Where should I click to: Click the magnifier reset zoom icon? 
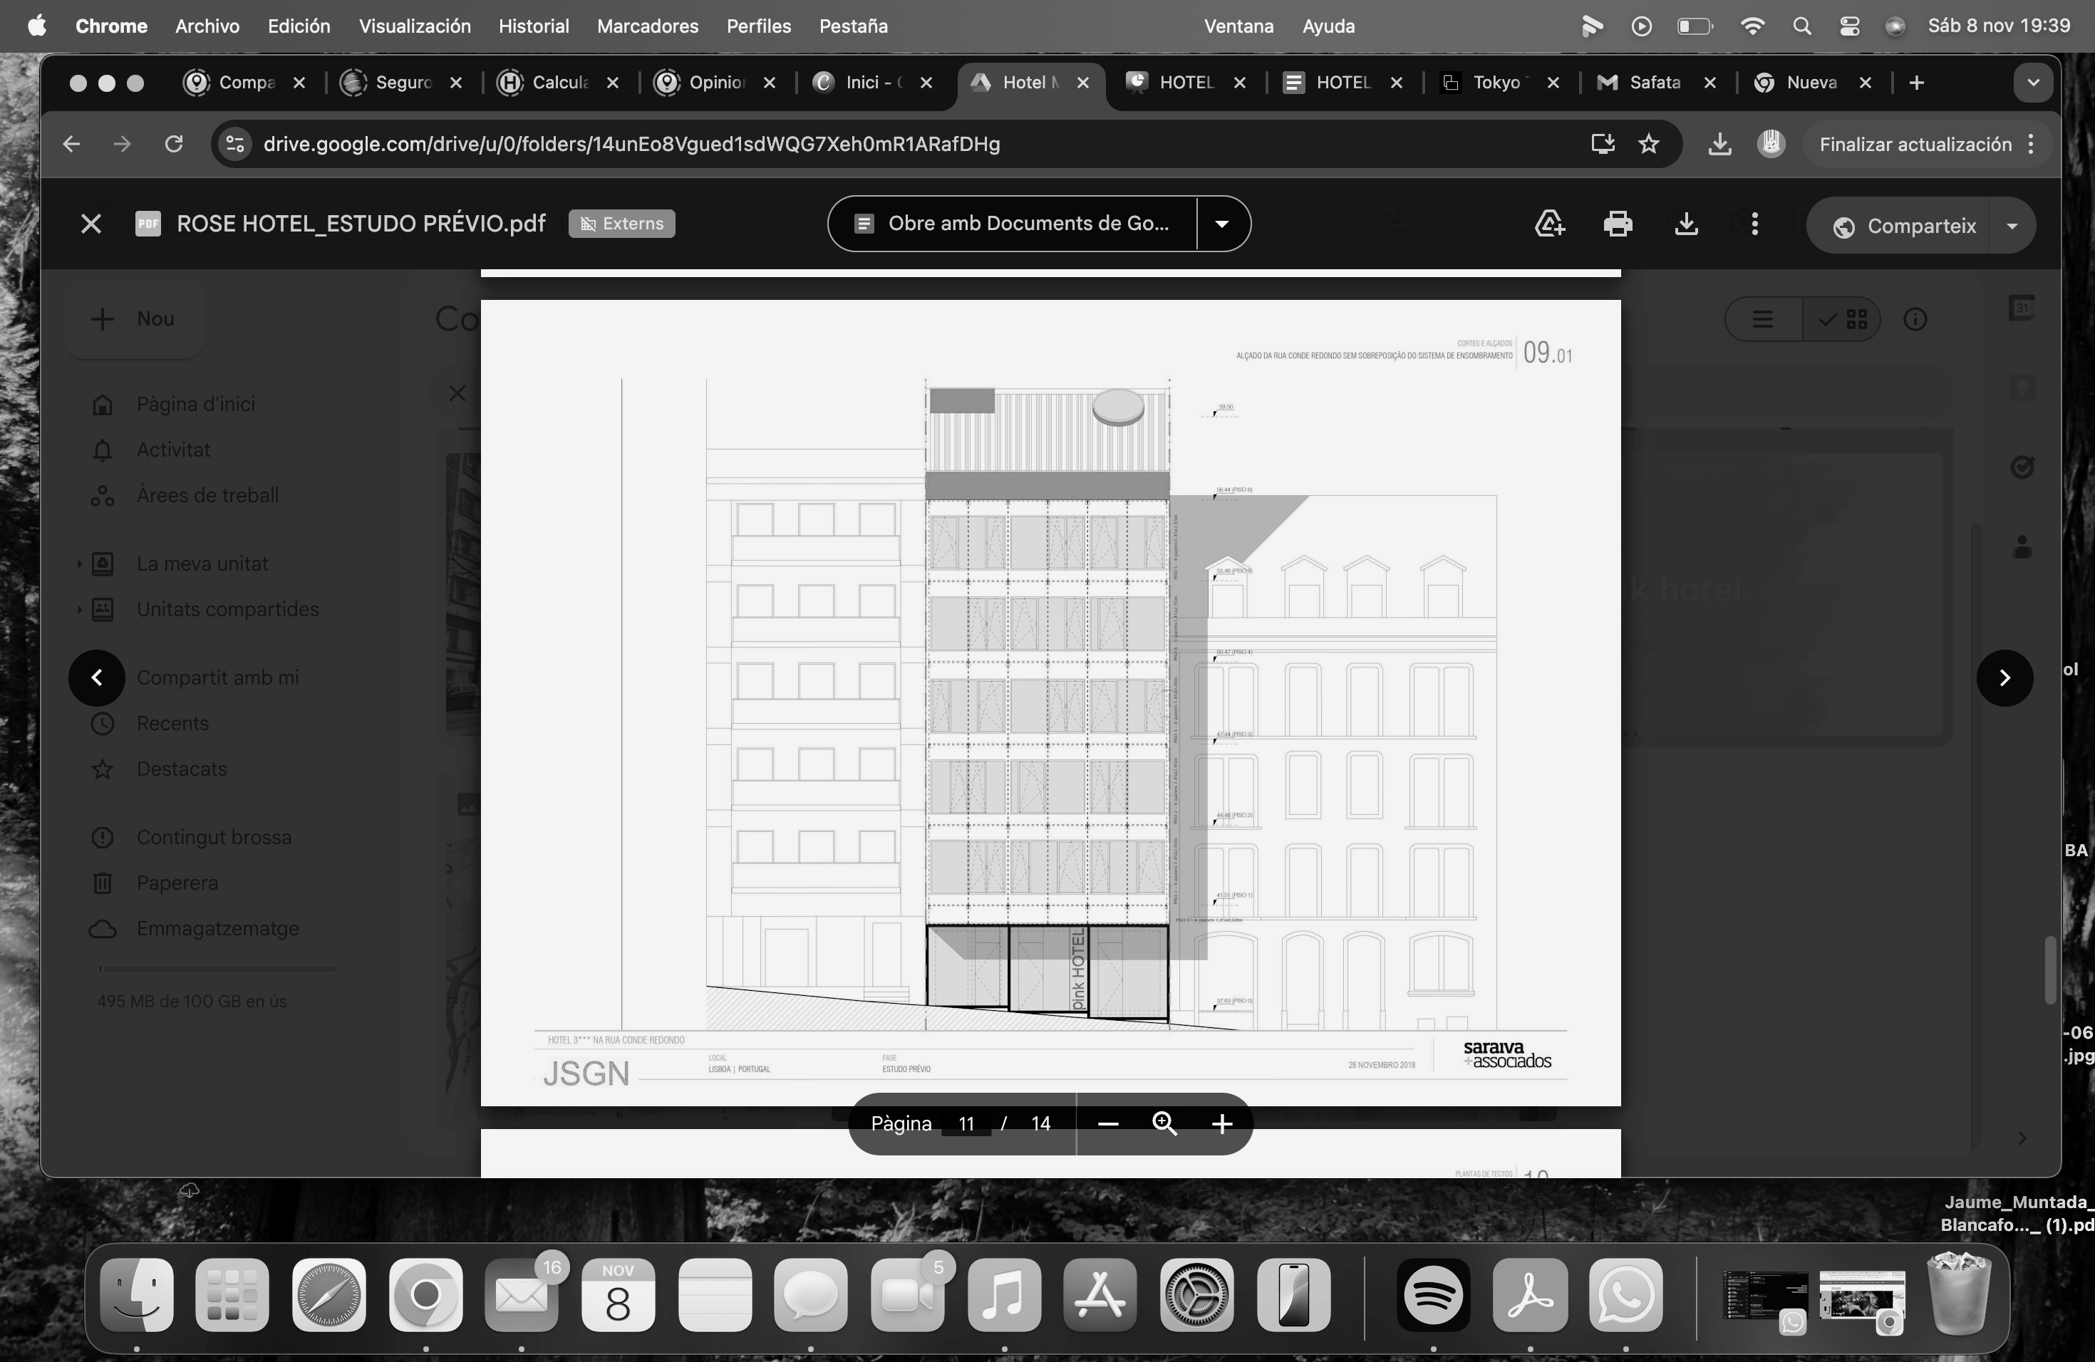tap(1164, 1123)
